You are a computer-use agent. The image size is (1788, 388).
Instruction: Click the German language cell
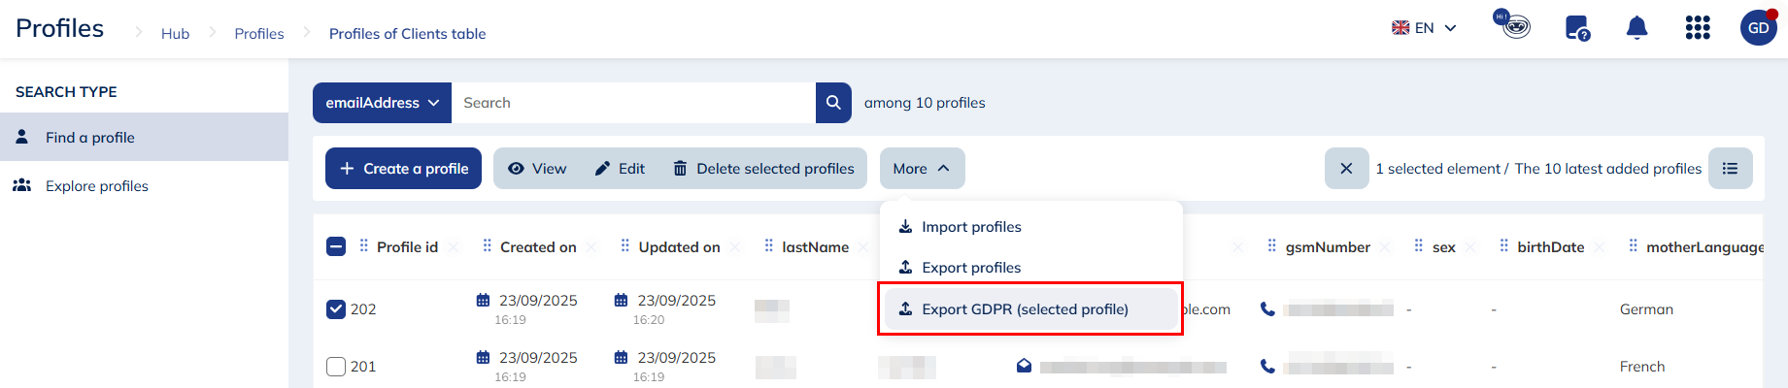coord(1646,309)
